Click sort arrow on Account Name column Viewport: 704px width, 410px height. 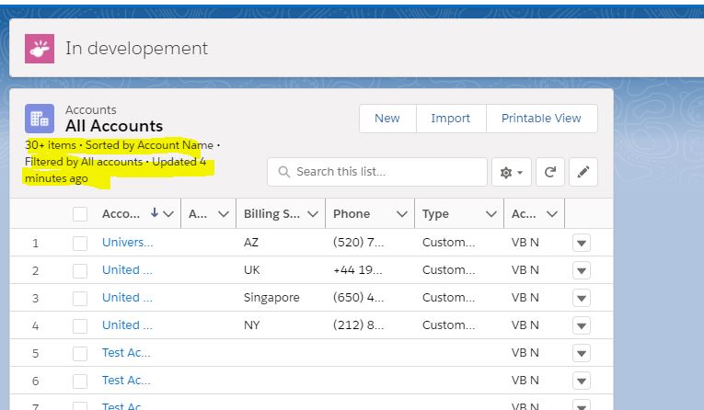click(x=156, y=213)
